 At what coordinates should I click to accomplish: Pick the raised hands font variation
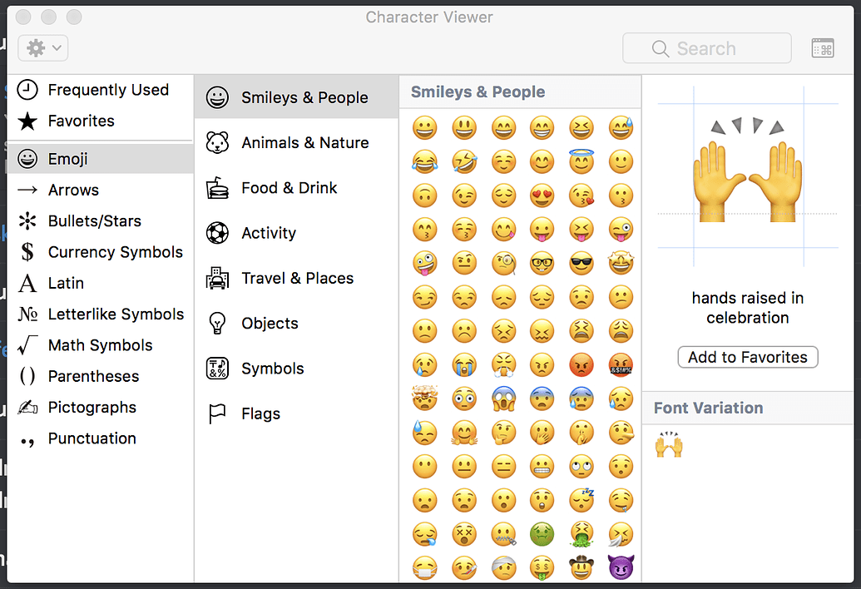[x=669, y=446]
